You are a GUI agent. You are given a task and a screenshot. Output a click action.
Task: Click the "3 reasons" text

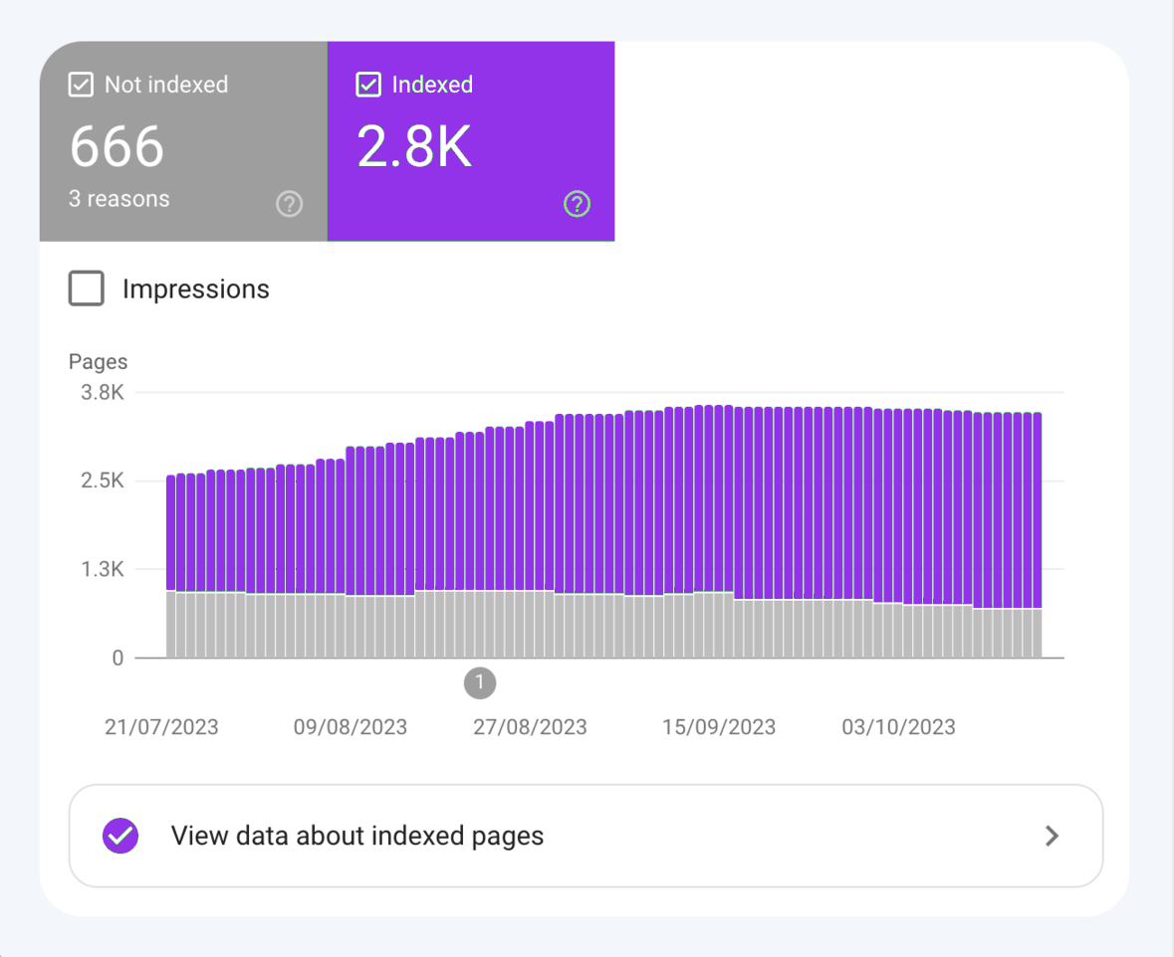119,199
